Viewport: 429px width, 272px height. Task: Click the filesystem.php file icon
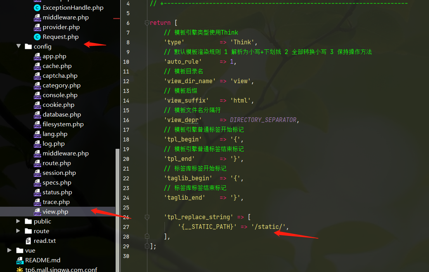pyautogui.click(x=37, y=124)
